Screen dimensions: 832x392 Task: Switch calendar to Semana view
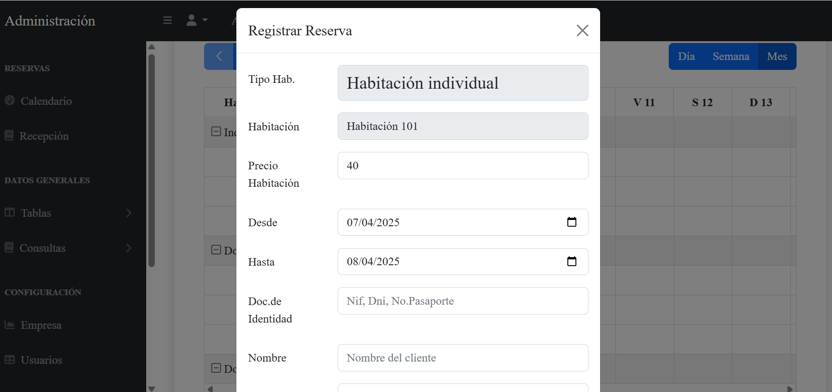point(731,56)
